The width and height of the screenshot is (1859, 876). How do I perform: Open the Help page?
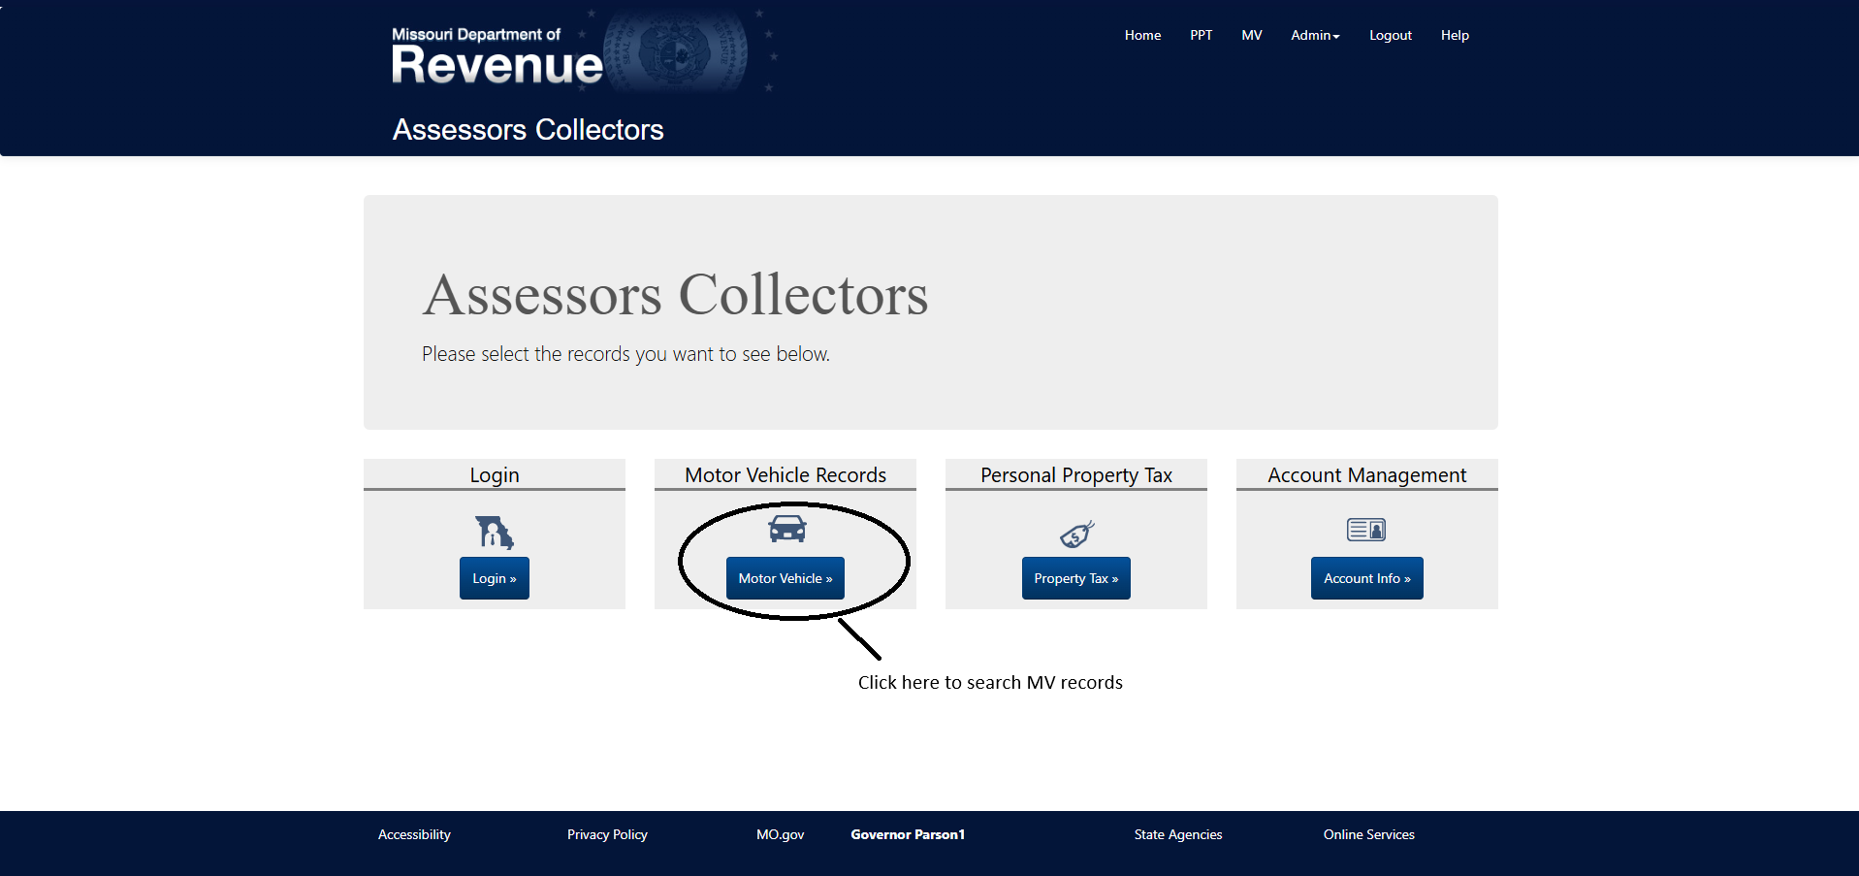pyautogui.click(x=1455, y=35)
